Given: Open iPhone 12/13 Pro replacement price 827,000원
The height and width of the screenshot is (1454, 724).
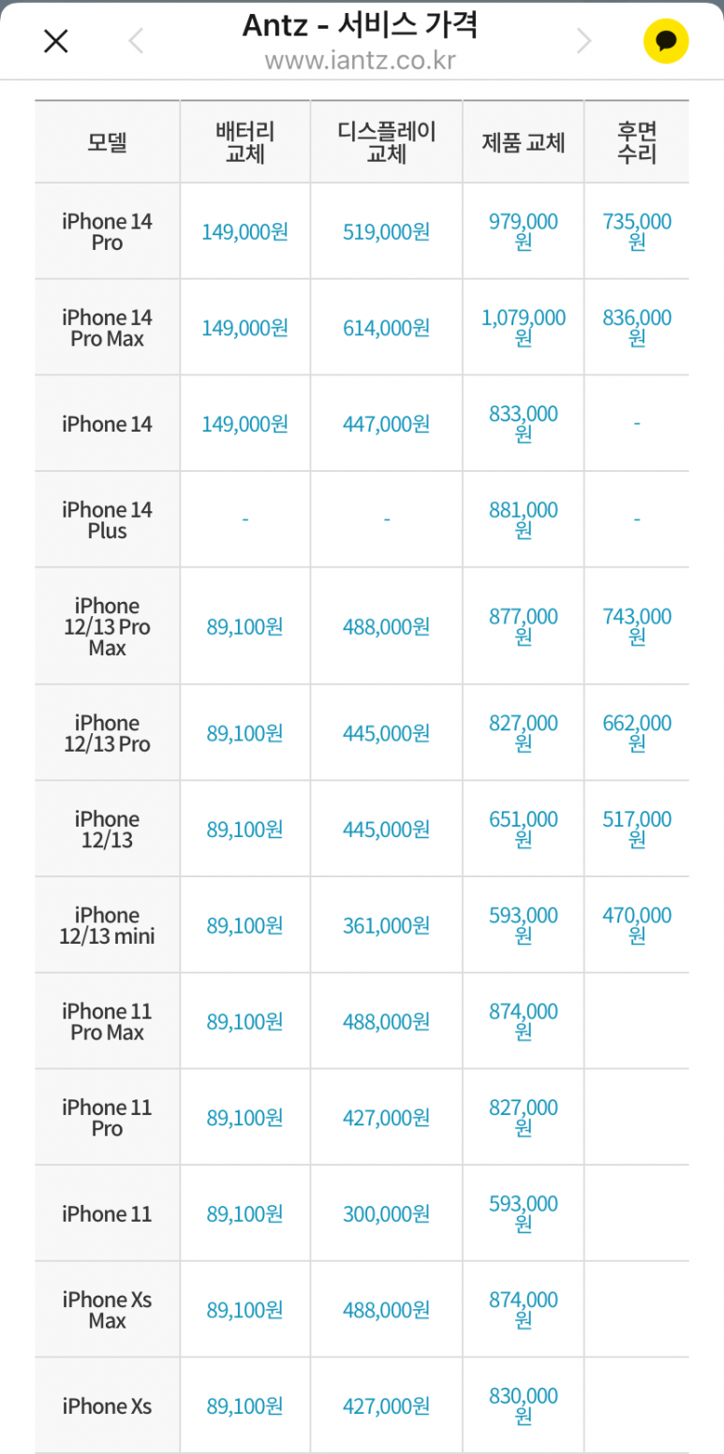Looking at the screenshot, I should coord(524,732).
